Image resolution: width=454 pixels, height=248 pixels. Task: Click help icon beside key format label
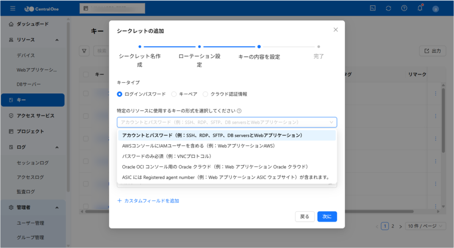click(239, 111)
